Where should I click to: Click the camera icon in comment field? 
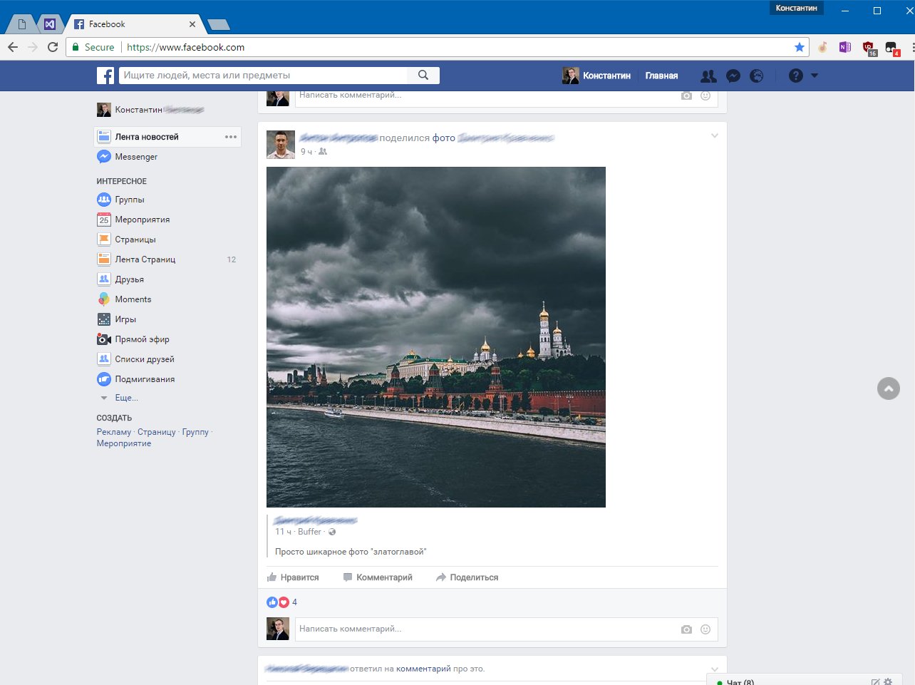coord(686,629)
